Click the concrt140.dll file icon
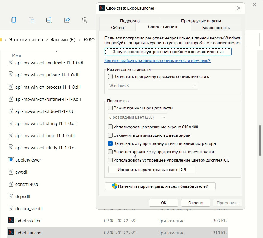Screen dimensions: 263x238 11,184
